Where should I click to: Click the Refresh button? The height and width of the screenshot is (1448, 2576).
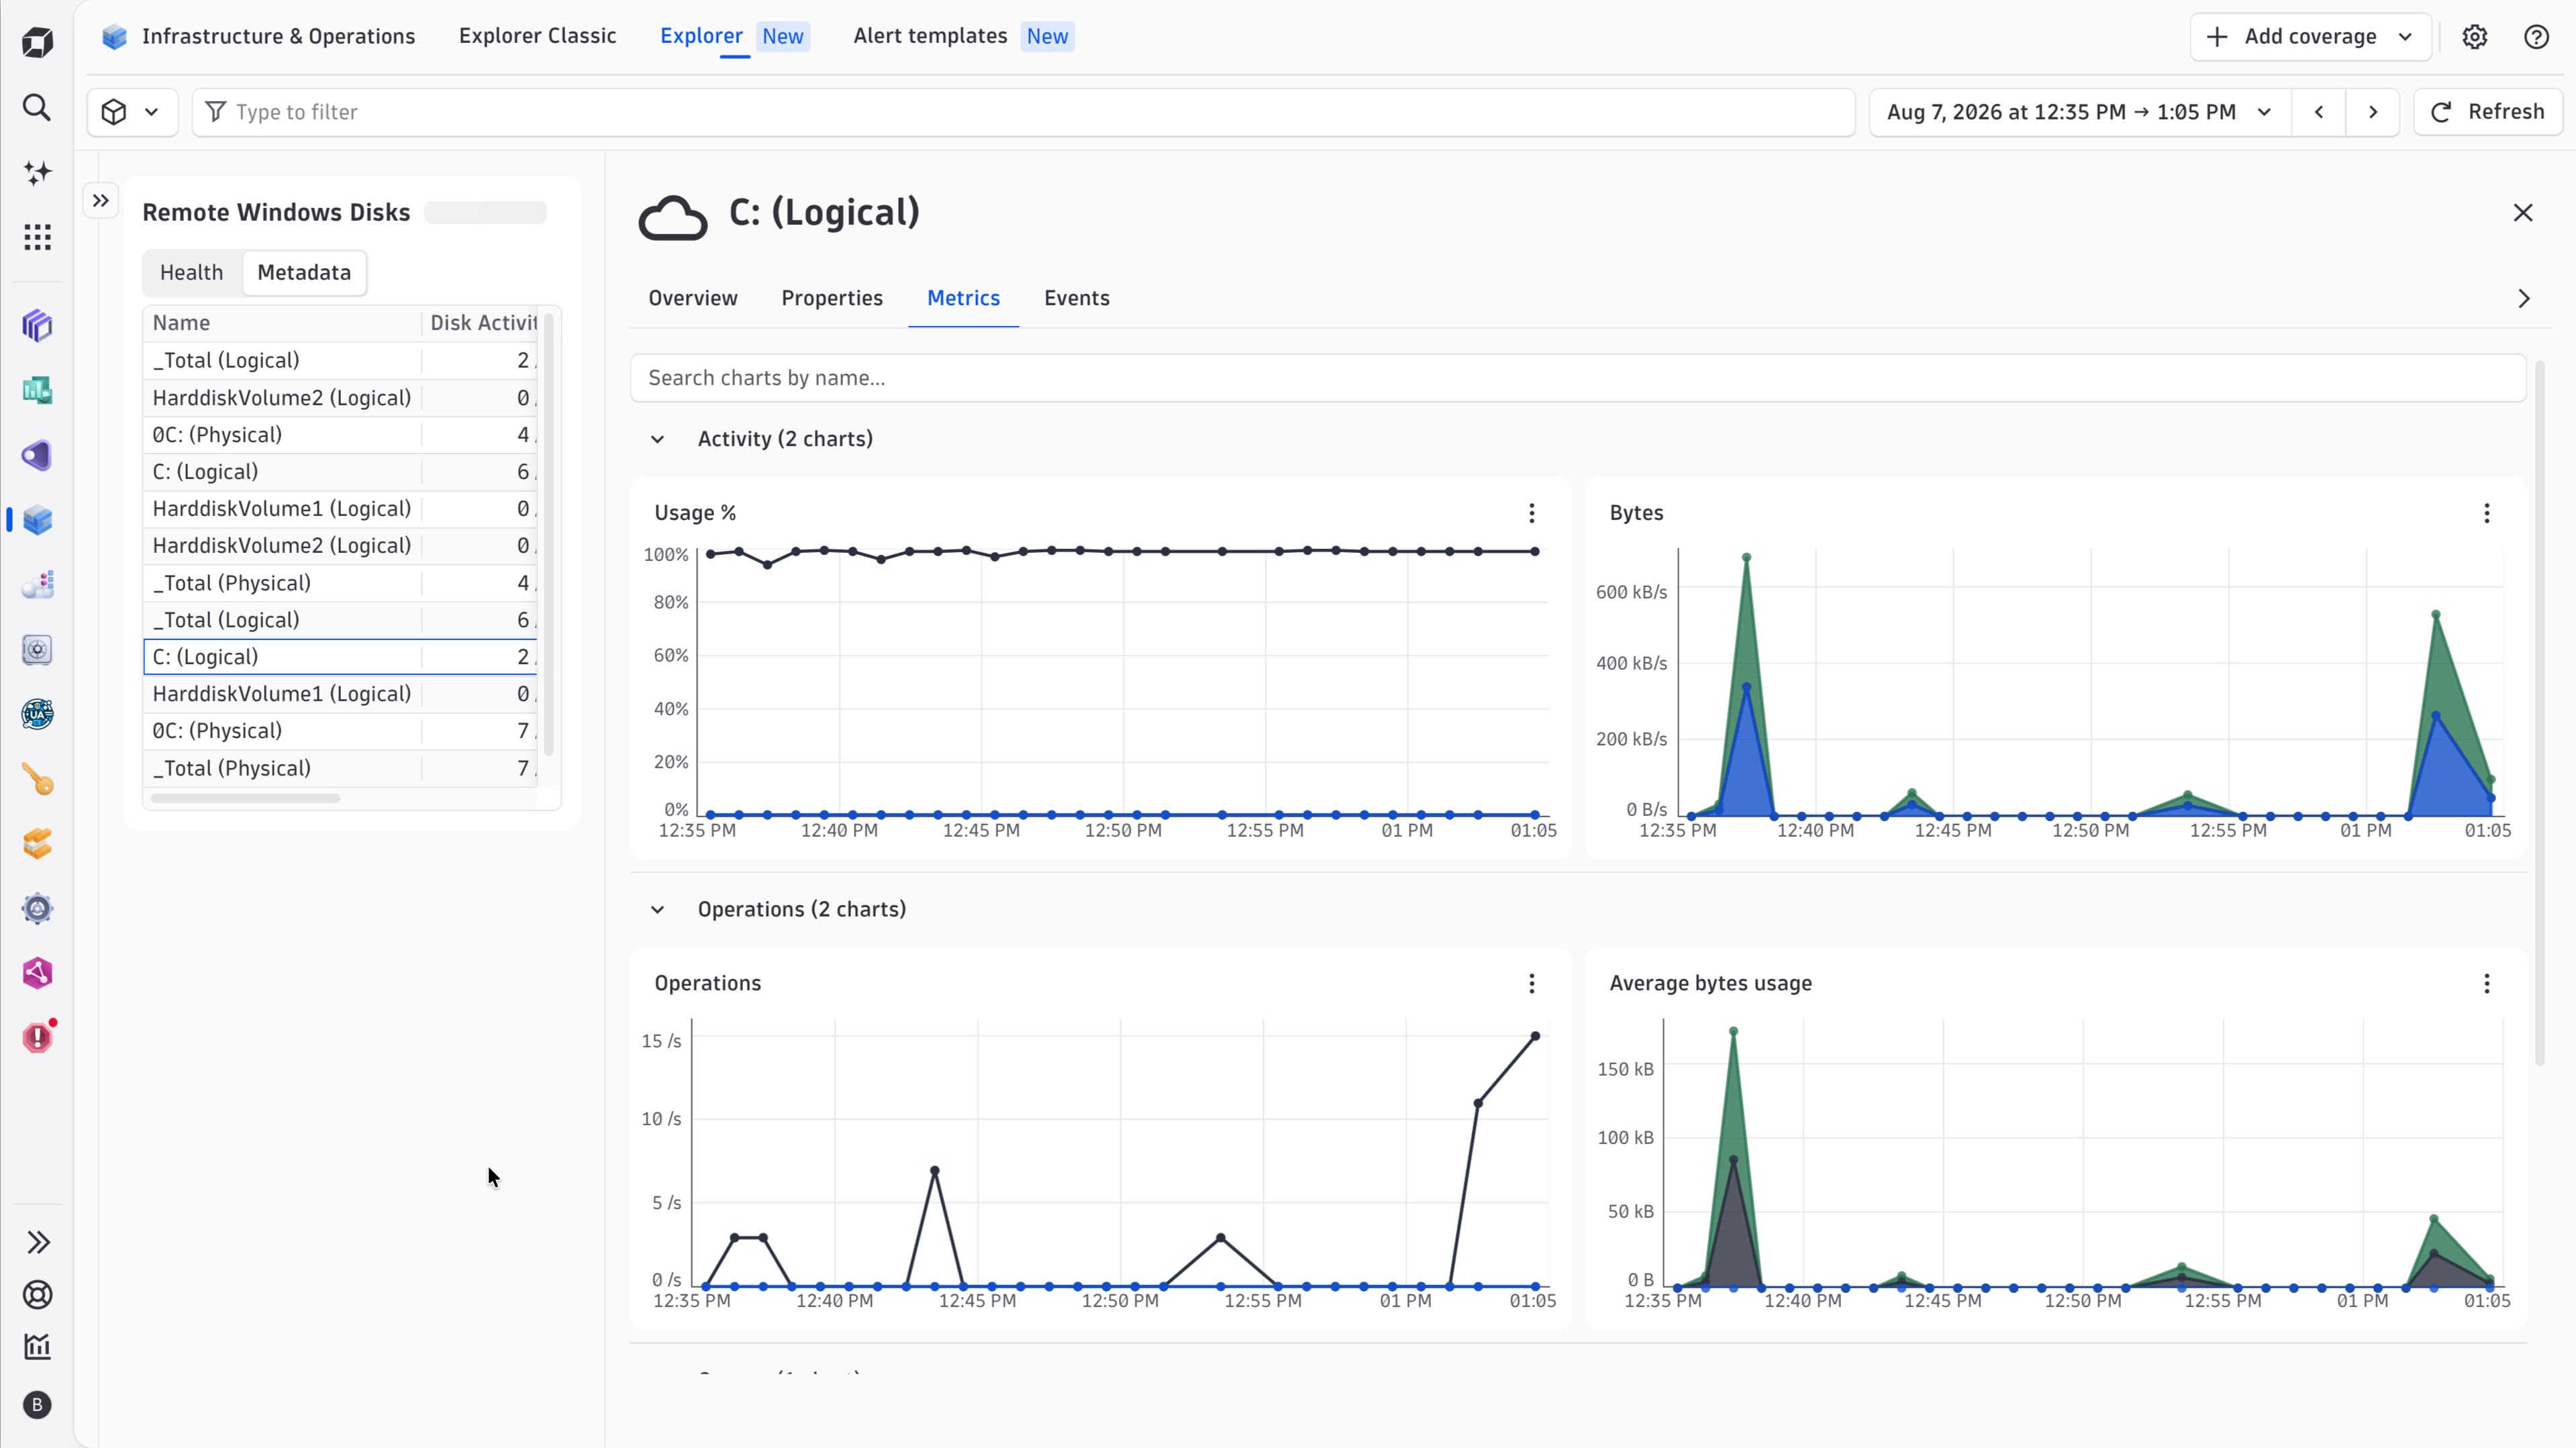coord(2487,111)
